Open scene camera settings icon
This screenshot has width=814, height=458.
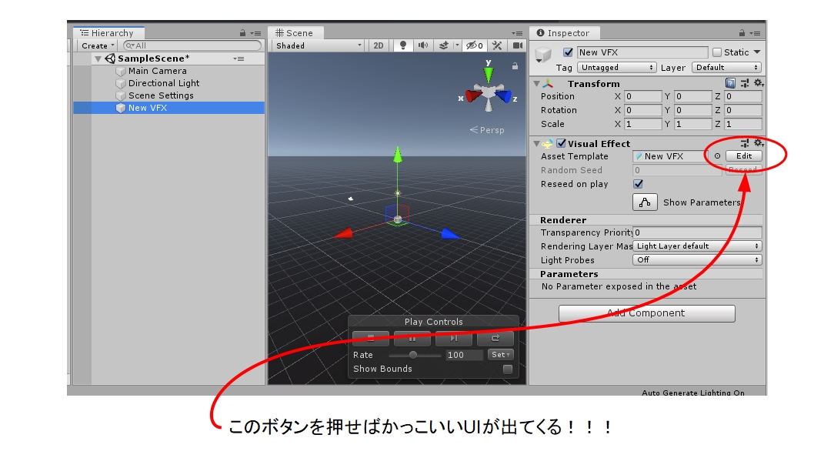(517, 45)
